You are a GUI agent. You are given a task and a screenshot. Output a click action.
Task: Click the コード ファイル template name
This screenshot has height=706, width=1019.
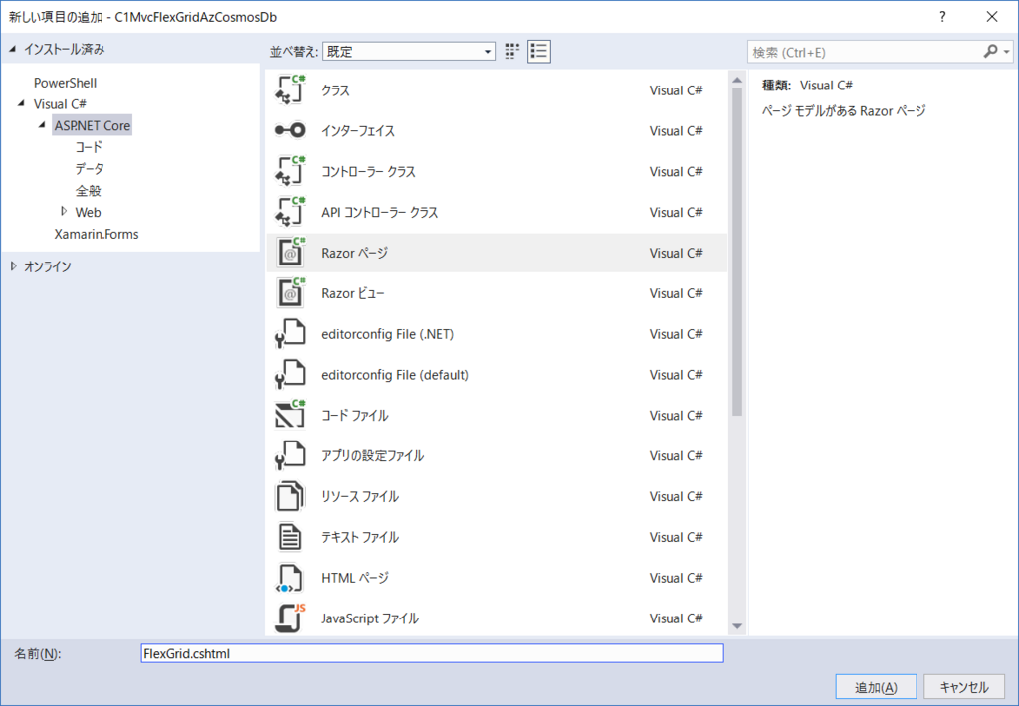355,415
